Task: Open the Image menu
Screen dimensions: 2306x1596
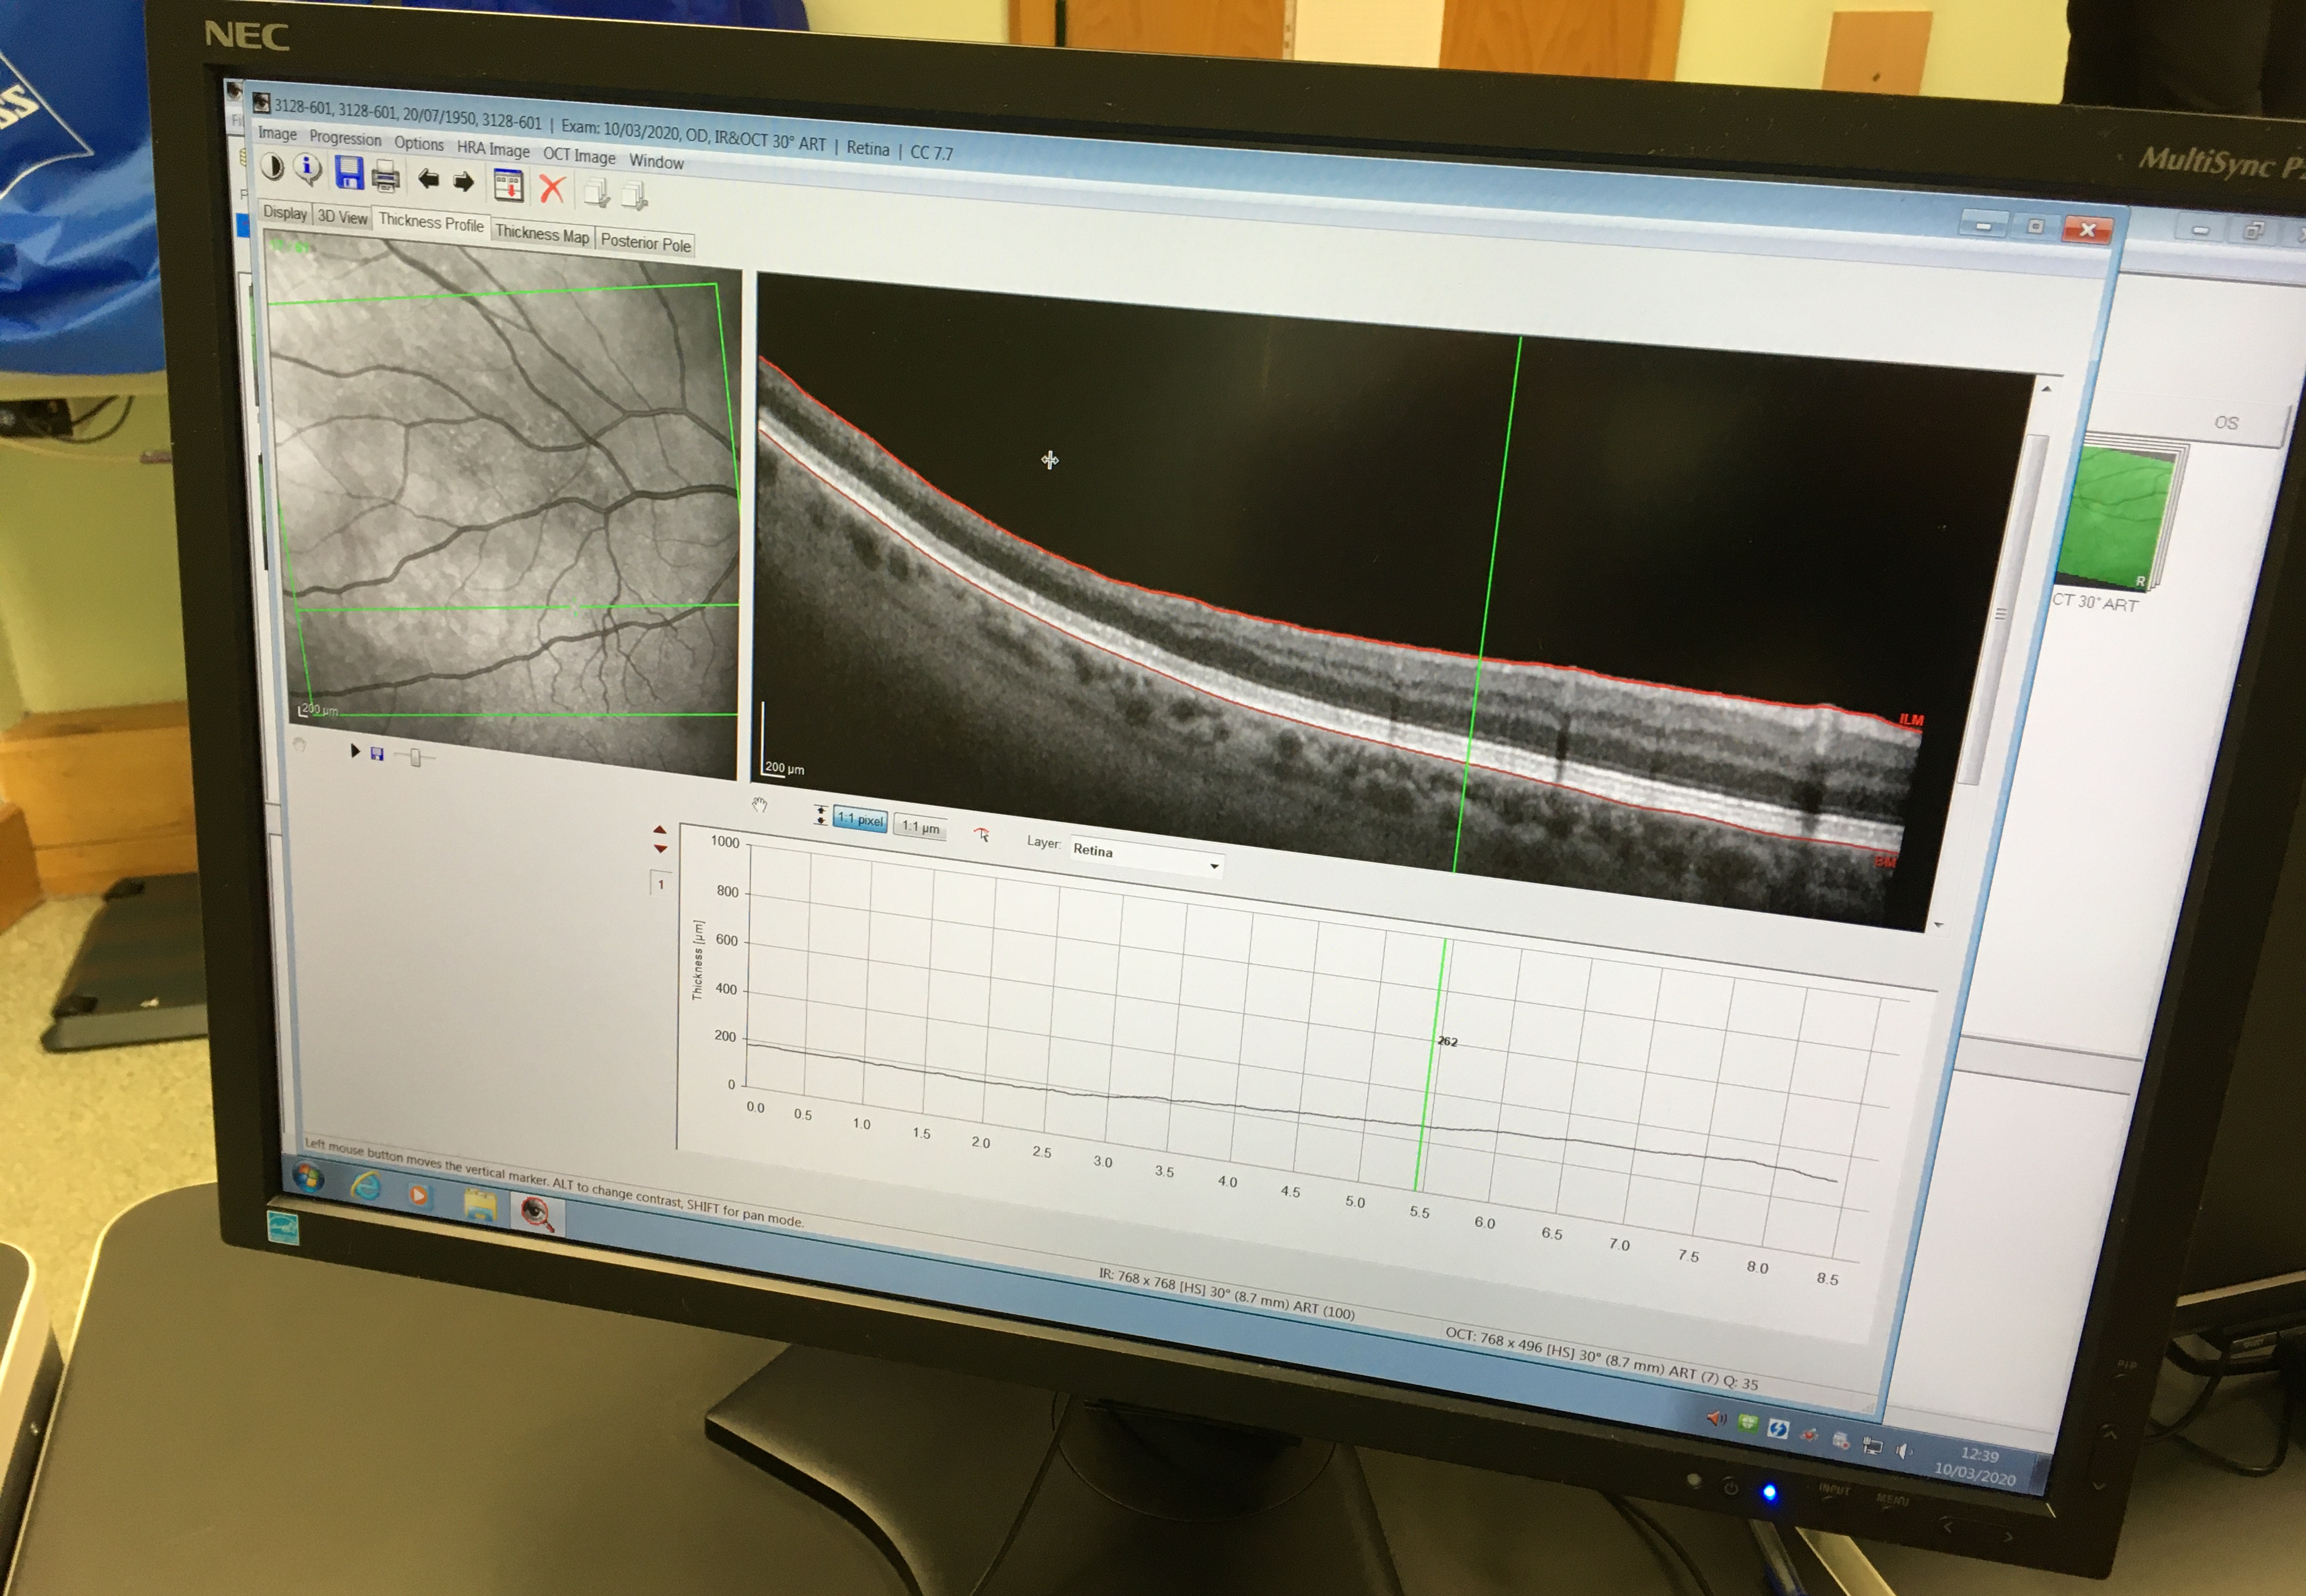Action: pos(277,134)
